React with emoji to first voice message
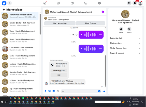 click(77, 35)
